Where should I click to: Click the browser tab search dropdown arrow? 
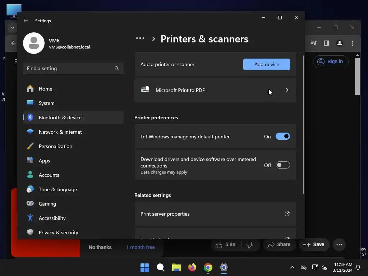click(13, 28)
